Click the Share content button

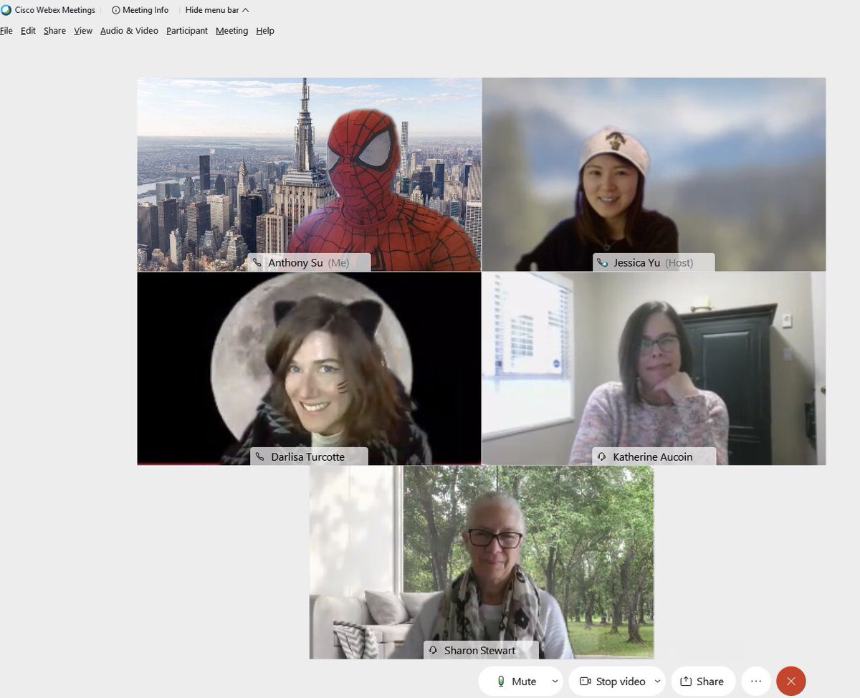702,681
